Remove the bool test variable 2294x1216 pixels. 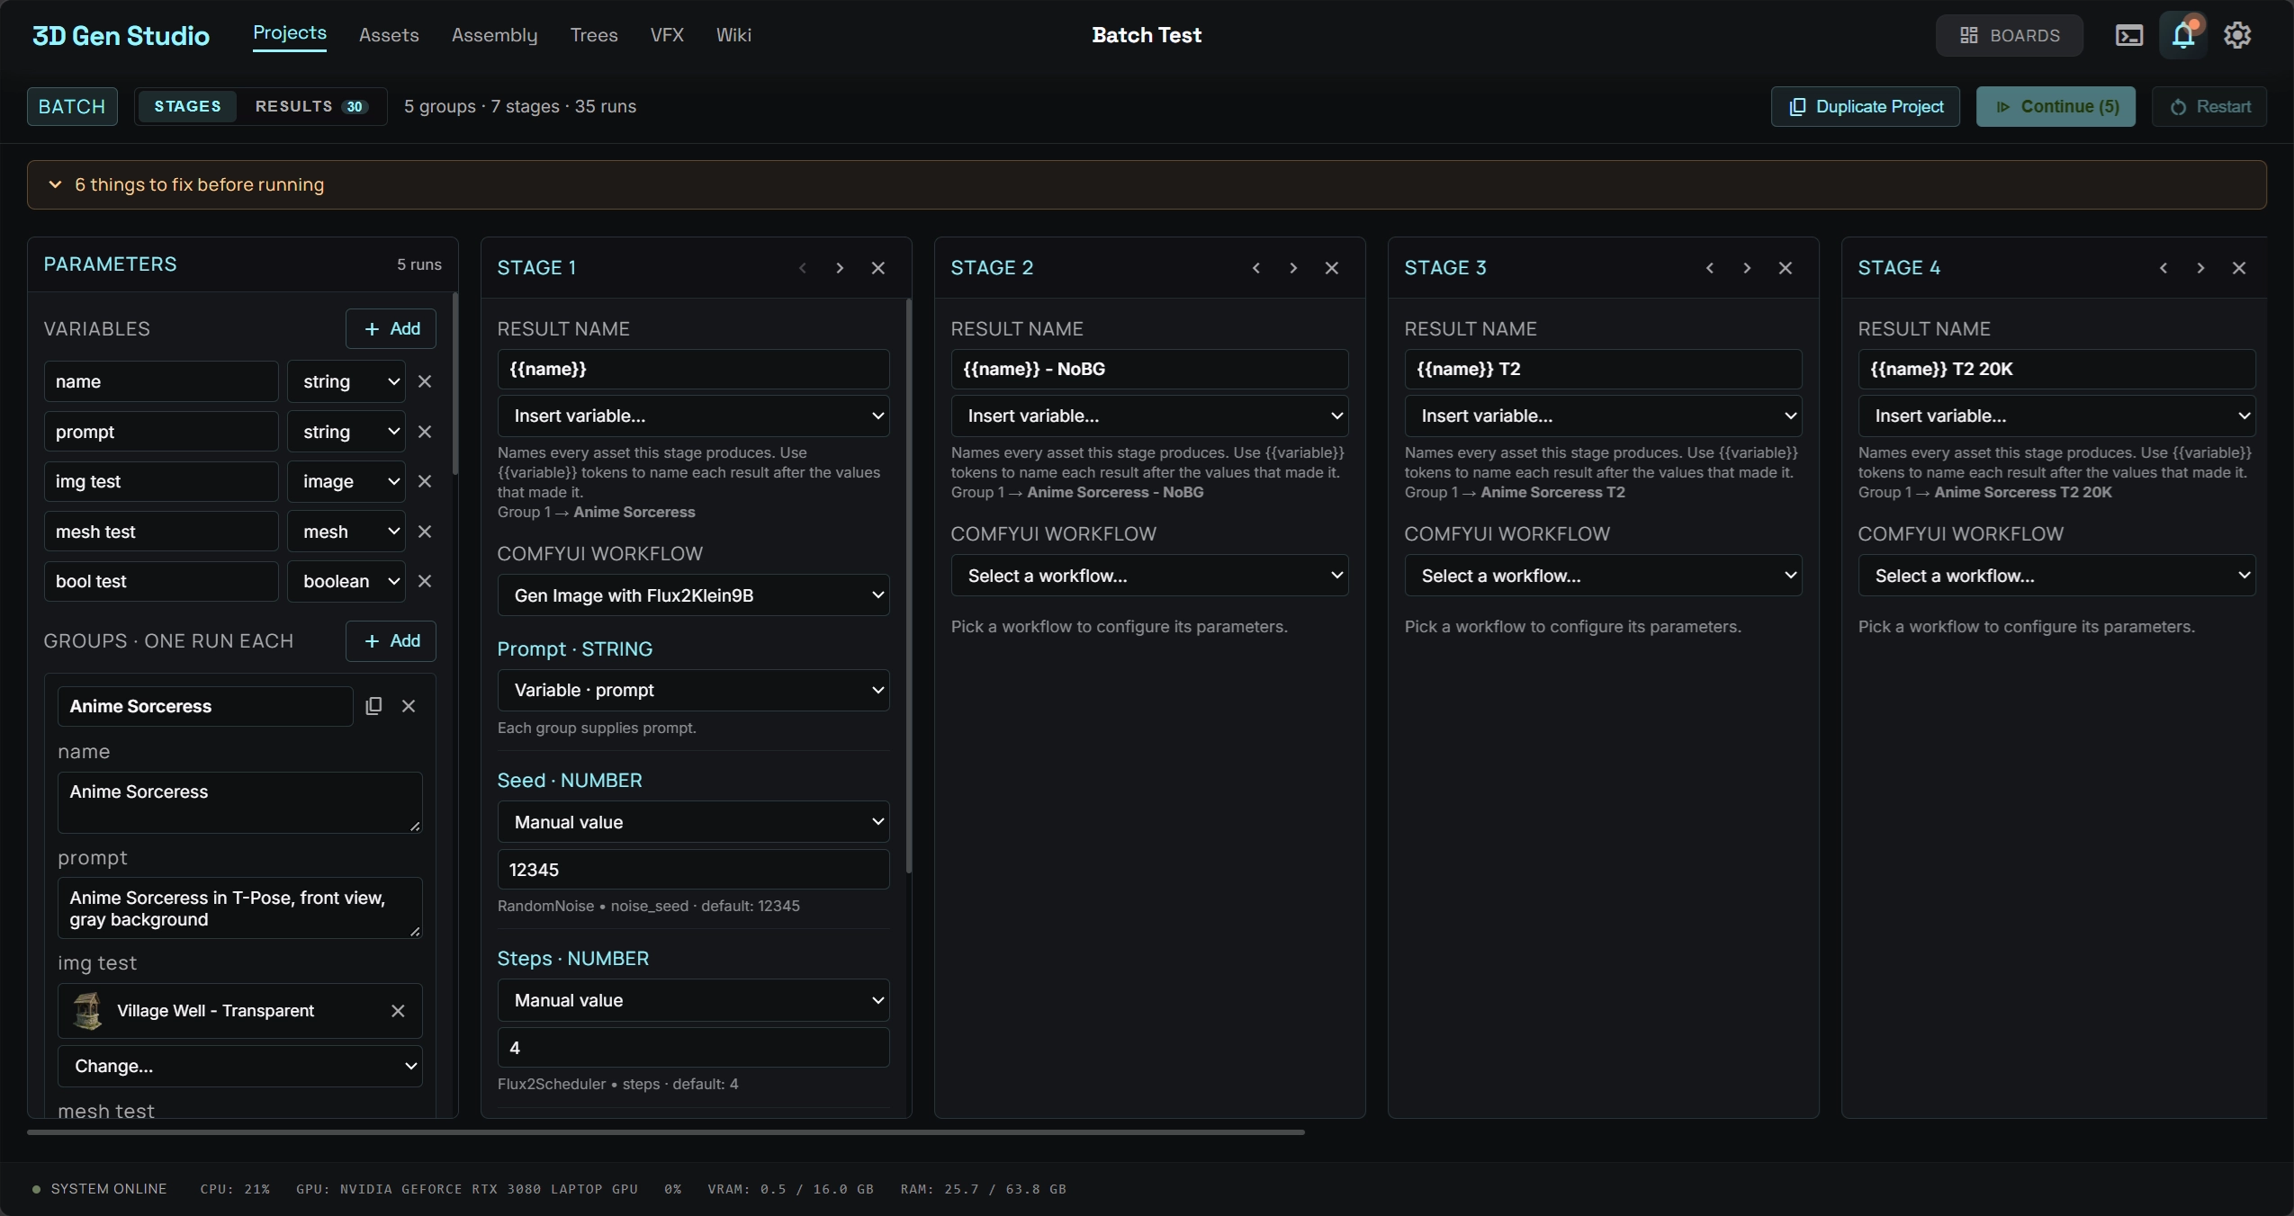[425, 581]
